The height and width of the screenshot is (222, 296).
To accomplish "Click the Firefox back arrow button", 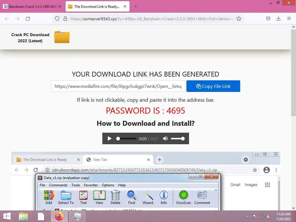I will tap(7, 19).
